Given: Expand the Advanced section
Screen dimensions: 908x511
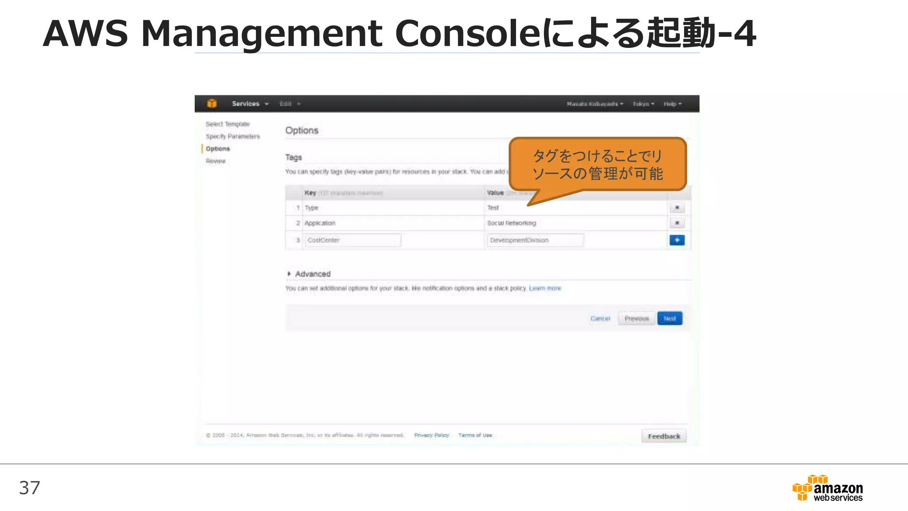Looking at the screenshot, I should click(309, 274).
